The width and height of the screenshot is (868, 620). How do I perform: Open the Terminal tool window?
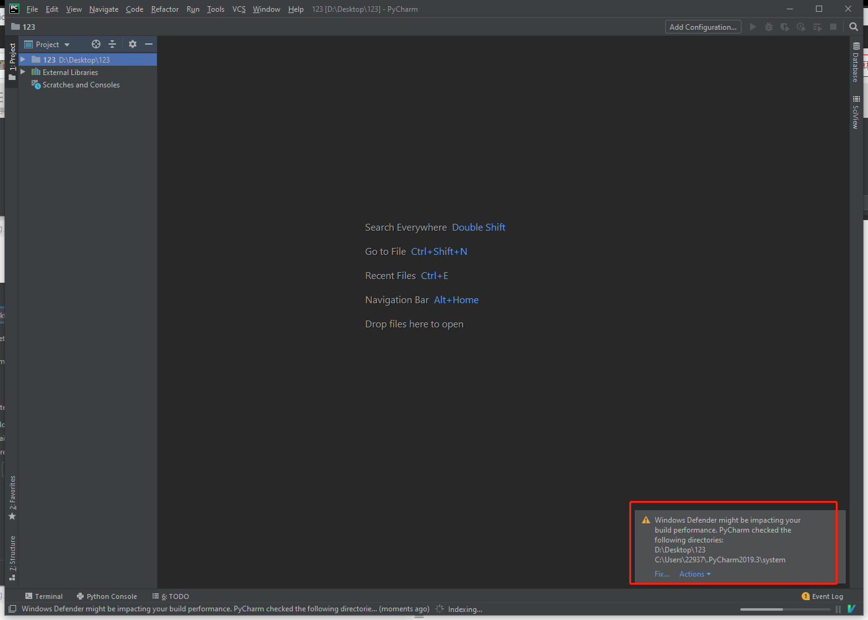coord(44,596)
